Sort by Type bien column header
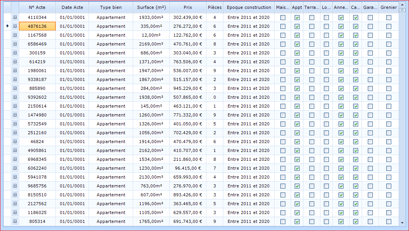The width and height of the screenshot is (409, 231). (x=111, y=7)
